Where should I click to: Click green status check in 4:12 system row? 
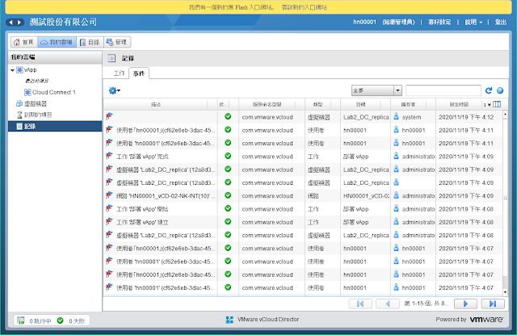pyautogui.click(x=228, y=116)
